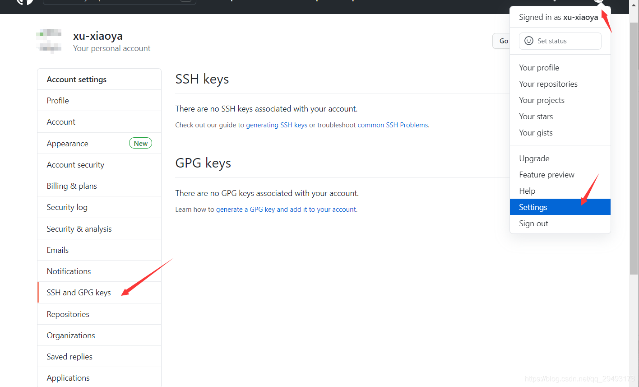Viewport: 639px width, 387px height.
Task: Open Feature preview from dropdown
Action: [560, 174]
